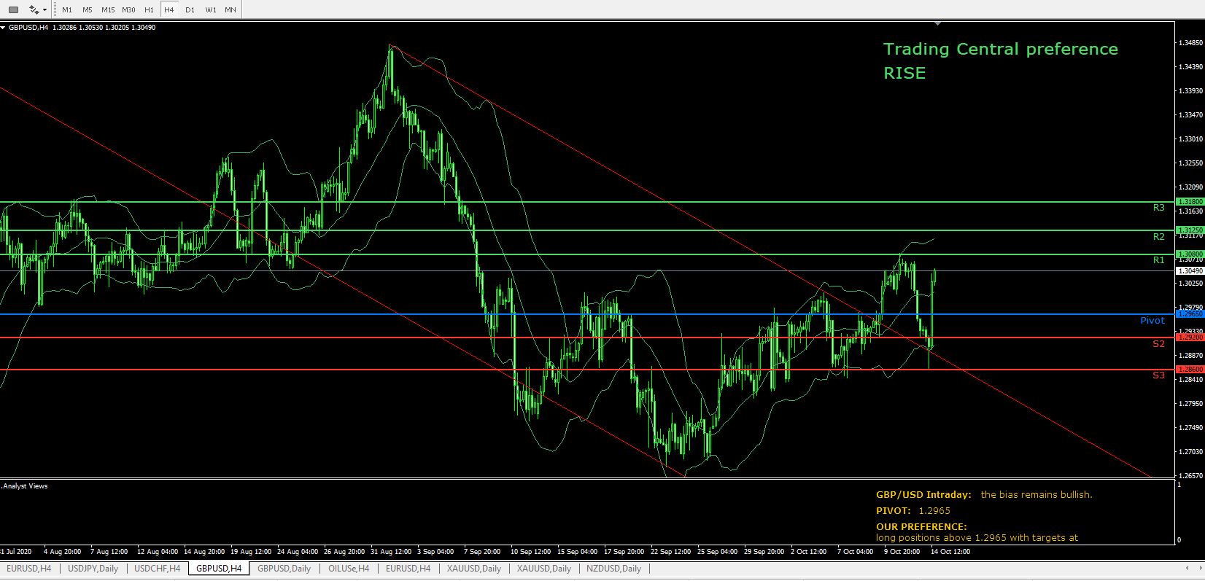The width and height of the screenshot is (1205, 581).
Task: Click the green 1.31800 R3 price tag
Action: tap(1190, 201)
